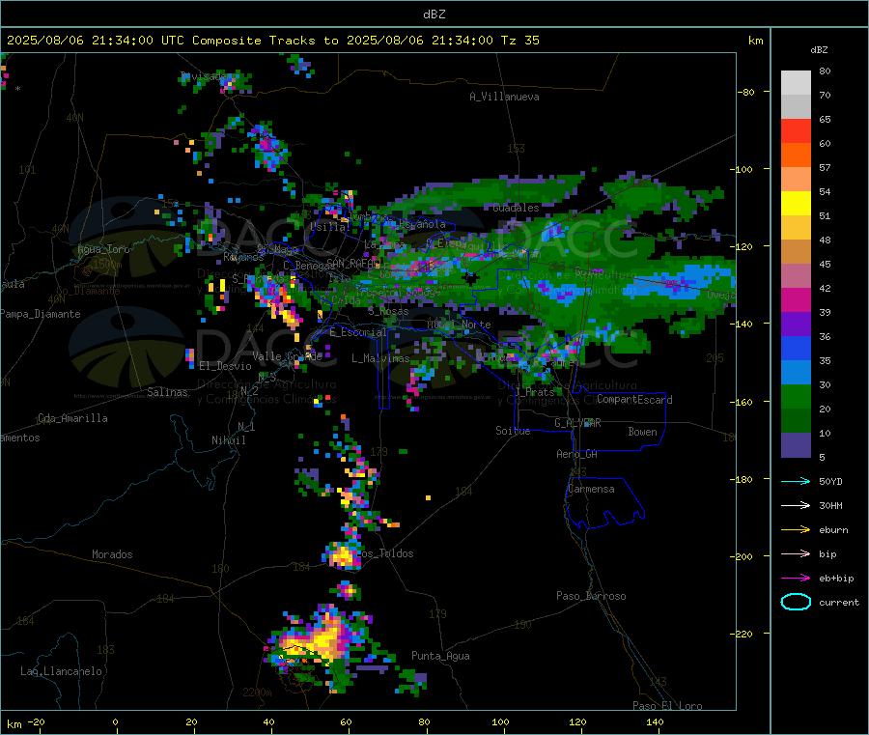
Task: Click the yellow eburn arrow icon
Action: point(796,530)
